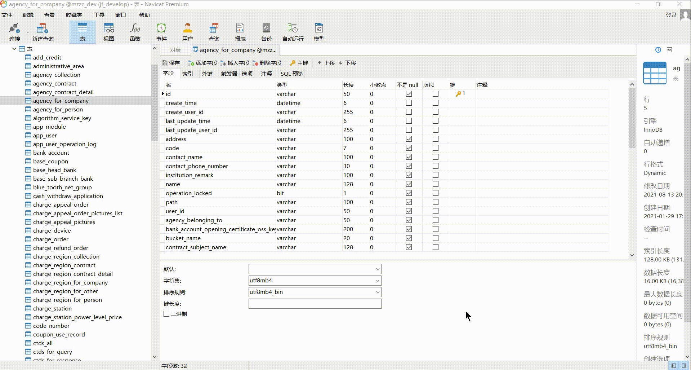Switch to the 对象 objects tab
The width and height of the screenshot is (691, 370).
pyautogui.click(x=175, y=50)
